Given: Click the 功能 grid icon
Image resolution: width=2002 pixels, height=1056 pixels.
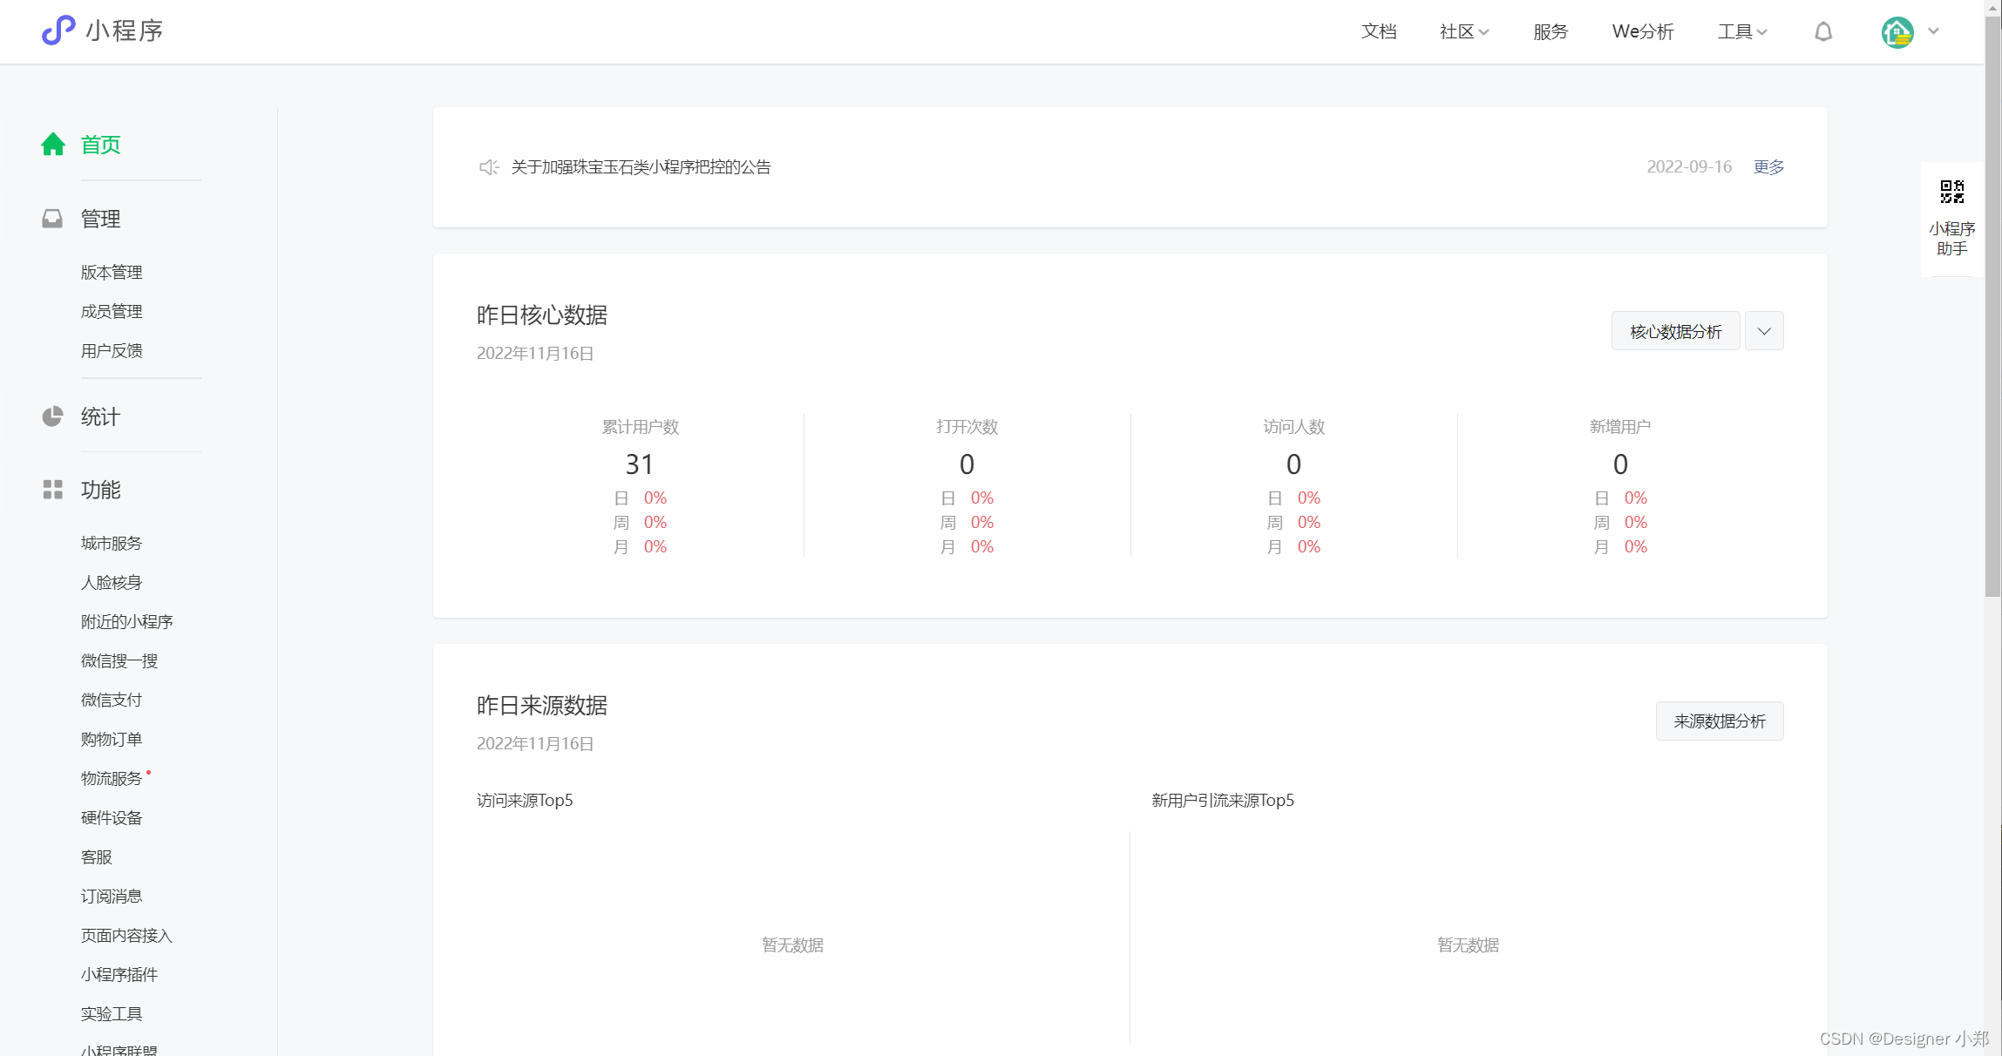Looking at the screenshot, I should [52, 490].
